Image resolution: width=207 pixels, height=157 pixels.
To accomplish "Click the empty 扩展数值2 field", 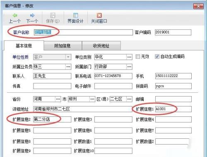I will 173,142.
